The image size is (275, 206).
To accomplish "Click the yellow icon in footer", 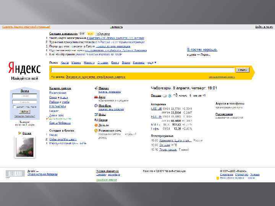I will [218, 178].
